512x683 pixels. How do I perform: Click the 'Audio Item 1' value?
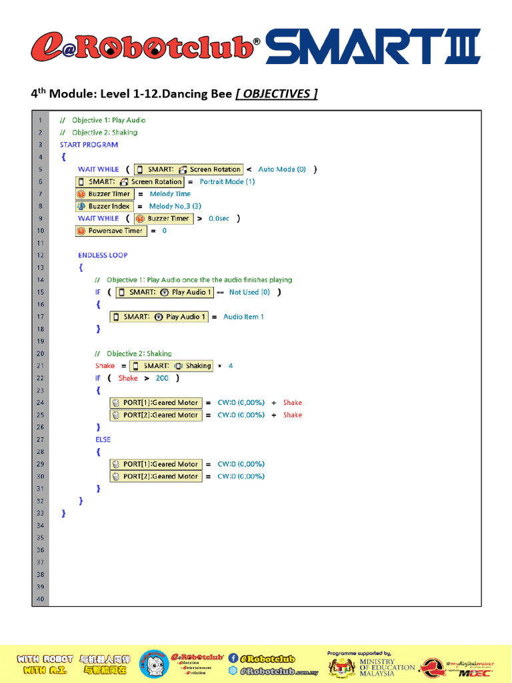tap(243, 317)
